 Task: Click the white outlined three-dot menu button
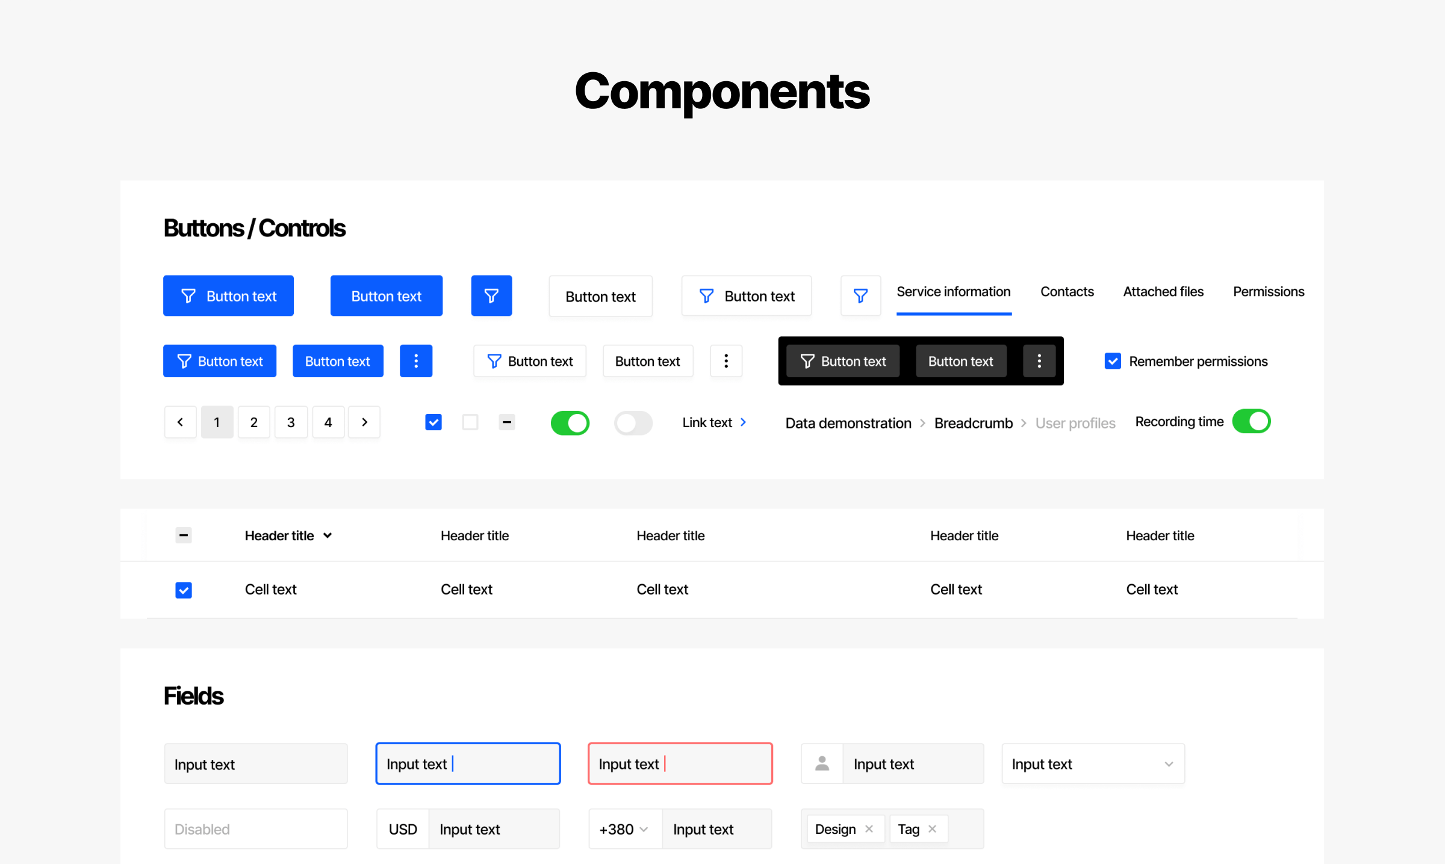point(726,361)
